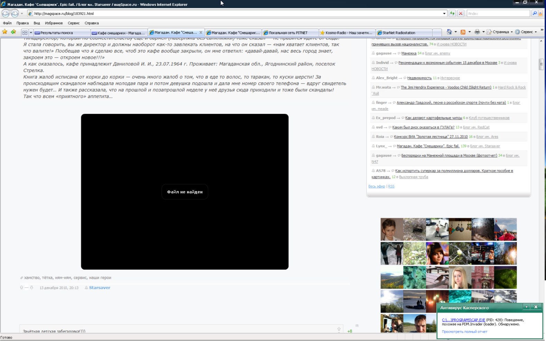Screen dimensions: 546x341
Task: Open Quick Tabs grid view
Action: (x=25, y=33)
